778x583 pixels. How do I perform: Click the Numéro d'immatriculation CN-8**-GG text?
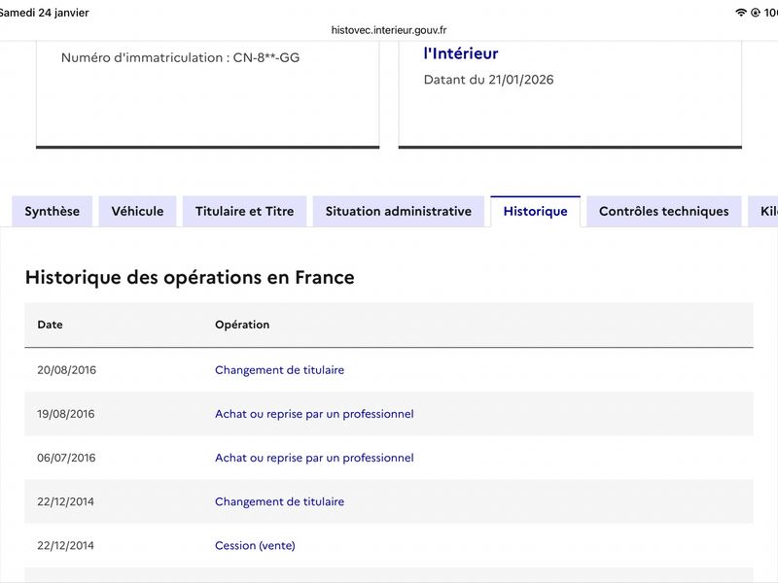click(x=180, y=57)
